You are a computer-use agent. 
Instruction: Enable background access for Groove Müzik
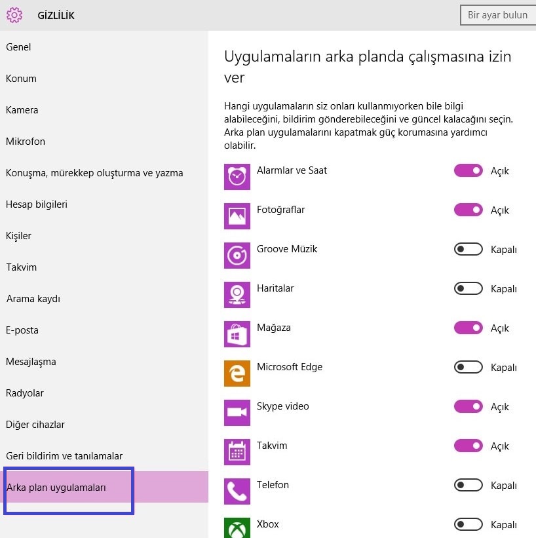click(x=468, y=249)
